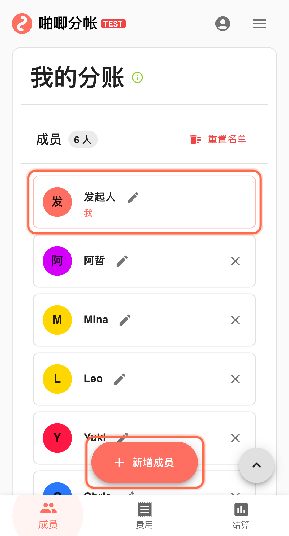This screenshot has width=289, height=536.
Task: Click the 啪唧分帐 app logo
Action: point(22,24)
